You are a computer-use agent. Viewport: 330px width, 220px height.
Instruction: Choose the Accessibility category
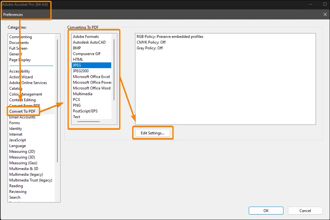tap(19, 71)
